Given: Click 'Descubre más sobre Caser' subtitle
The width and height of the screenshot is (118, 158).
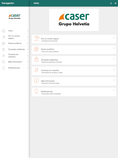Looking at the screenshot, I should point(50,83).
